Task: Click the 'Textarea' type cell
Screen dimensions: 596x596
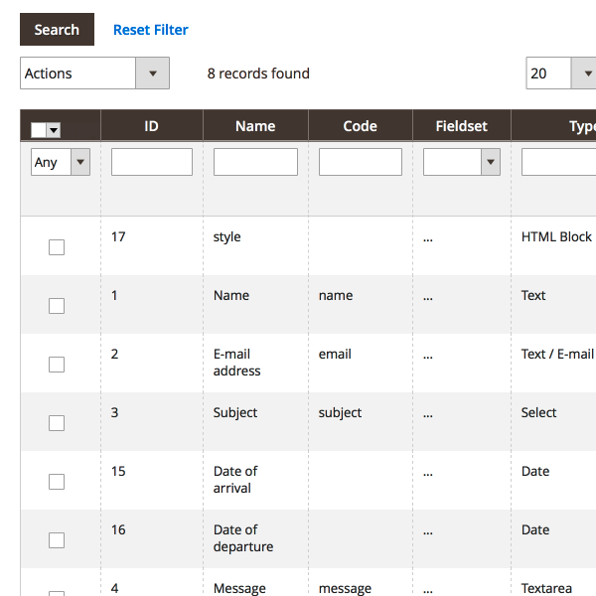Action: point(546,588)
